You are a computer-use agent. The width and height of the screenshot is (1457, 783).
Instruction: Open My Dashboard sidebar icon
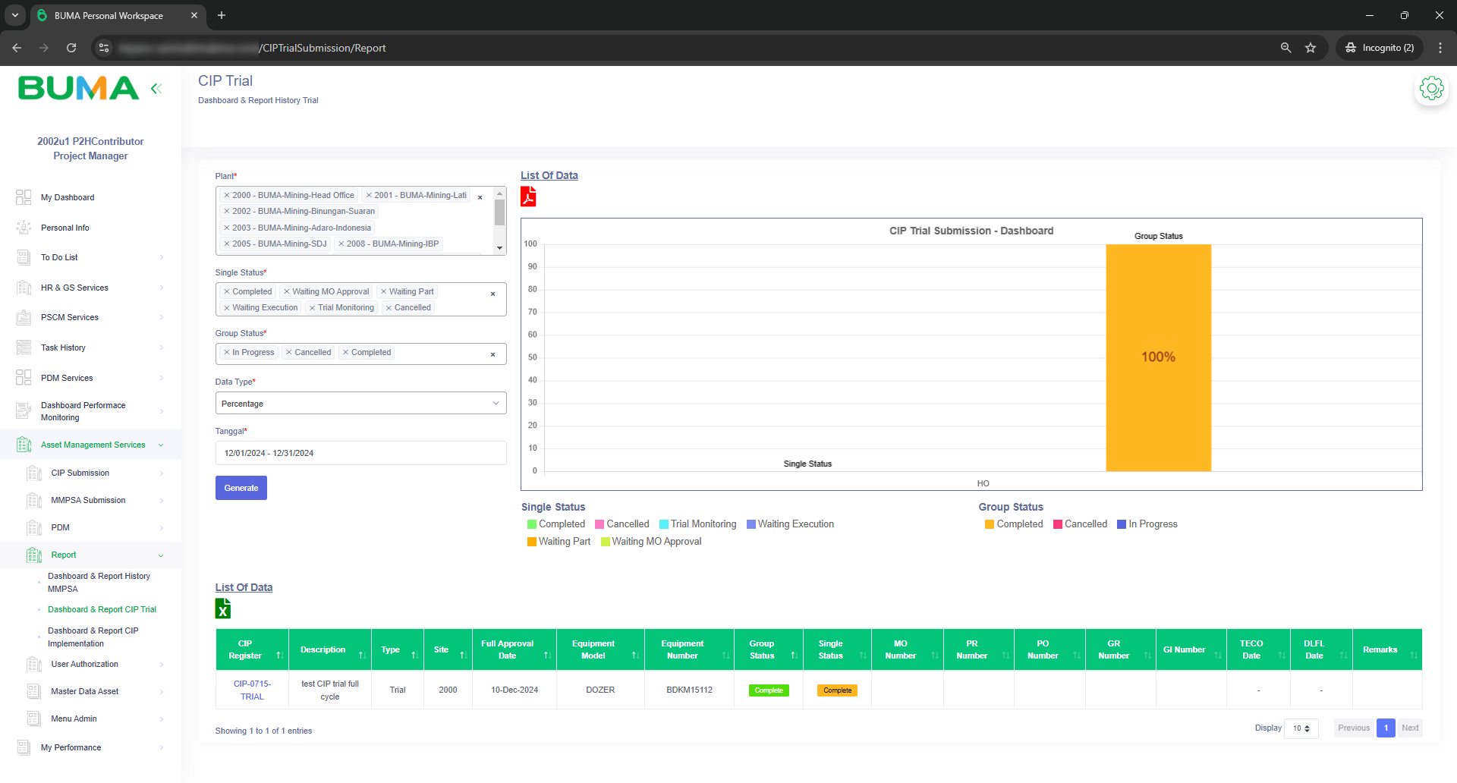click(x=24, y=197)
